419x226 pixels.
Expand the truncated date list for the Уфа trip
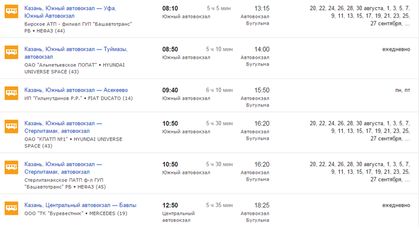tap(407, 24)
